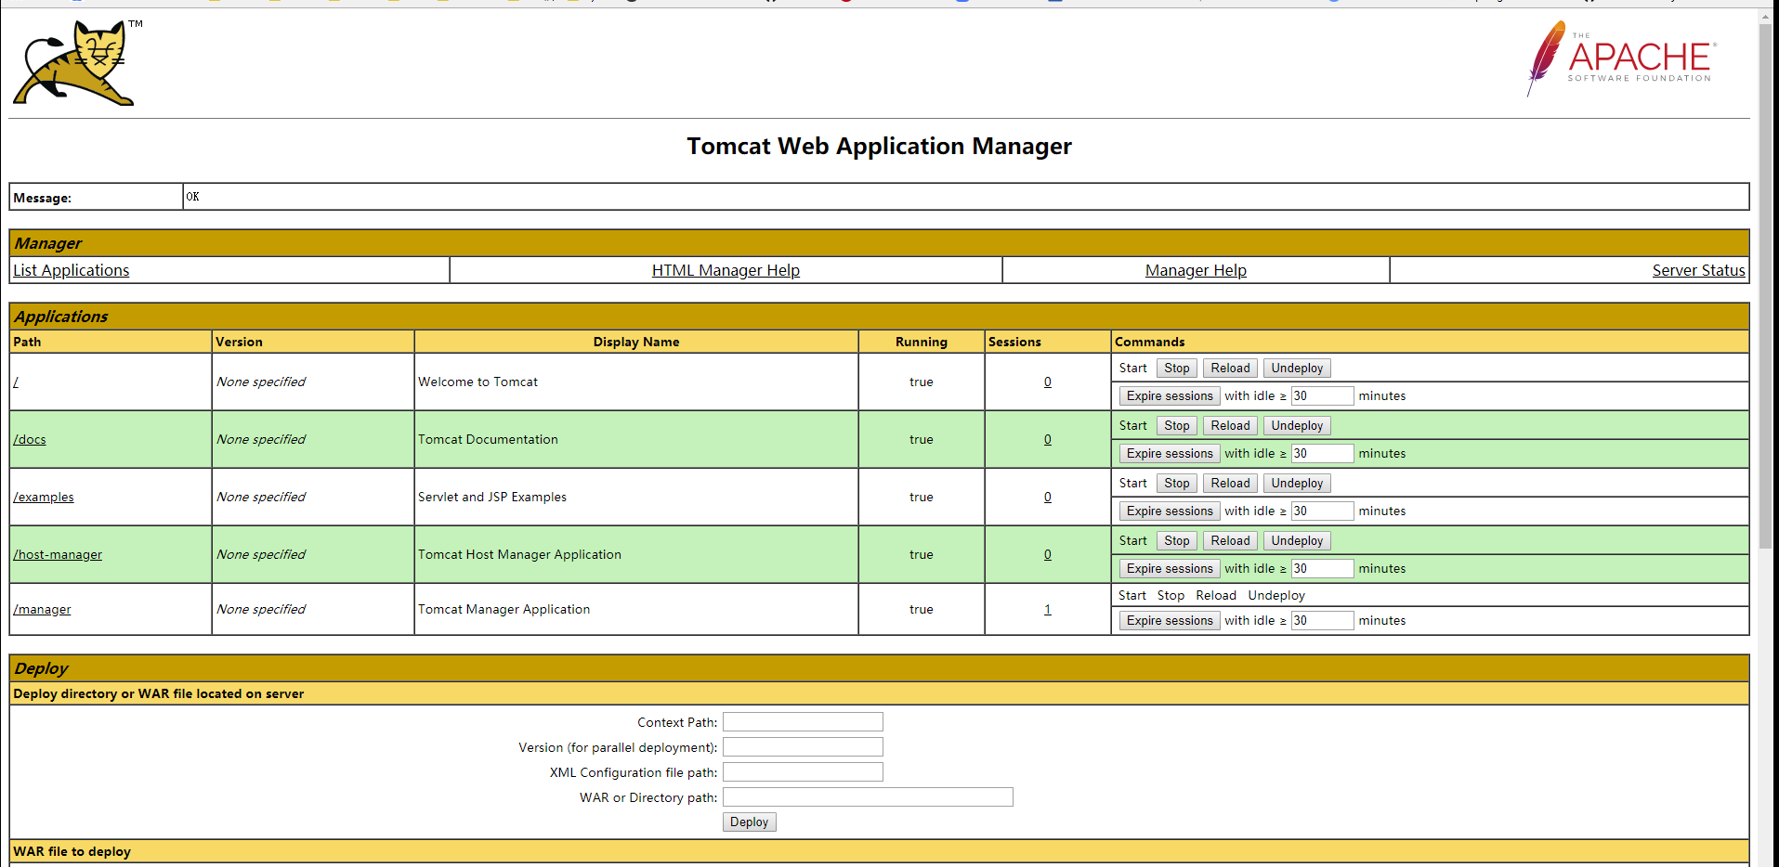
Task: Reload the Servlet and JSP Examples app
Action: pos(1230,483)
